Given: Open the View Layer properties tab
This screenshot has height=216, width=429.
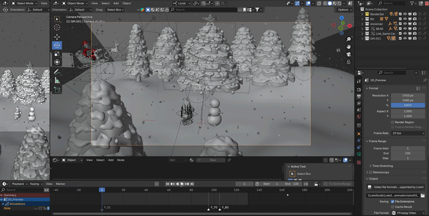Looking at the screenshot, I should [359, 103].
